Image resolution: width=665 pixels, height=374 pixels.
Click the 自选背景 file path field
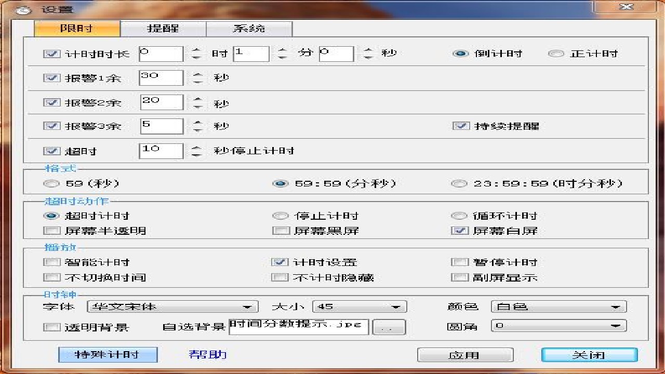299,326
